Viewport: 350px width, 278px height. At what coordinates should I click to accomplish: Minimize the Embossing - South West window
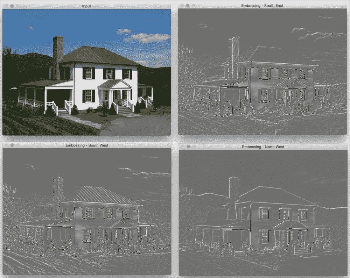pyautogui.click(x=12, y=145)
